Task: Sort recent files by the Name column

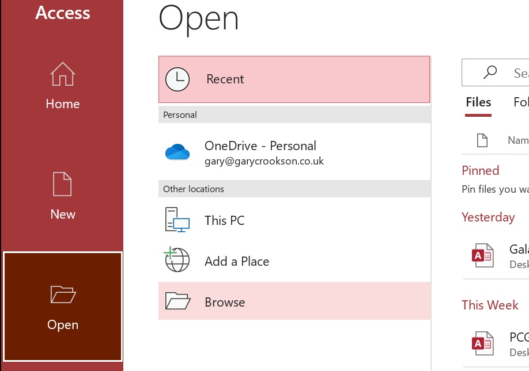Action: coord(519,140)
